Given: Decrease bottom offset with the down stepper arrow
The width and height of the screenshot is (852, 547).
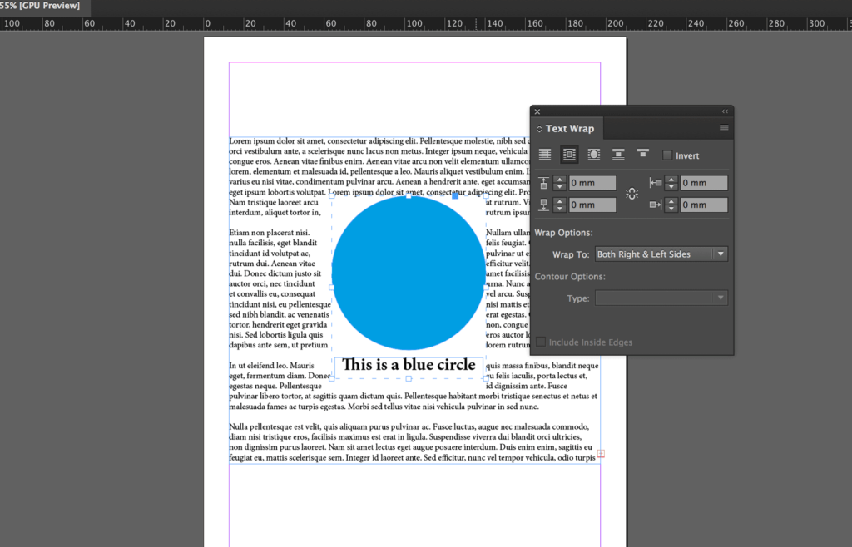Looking at the screenshot, I should 560,207.
